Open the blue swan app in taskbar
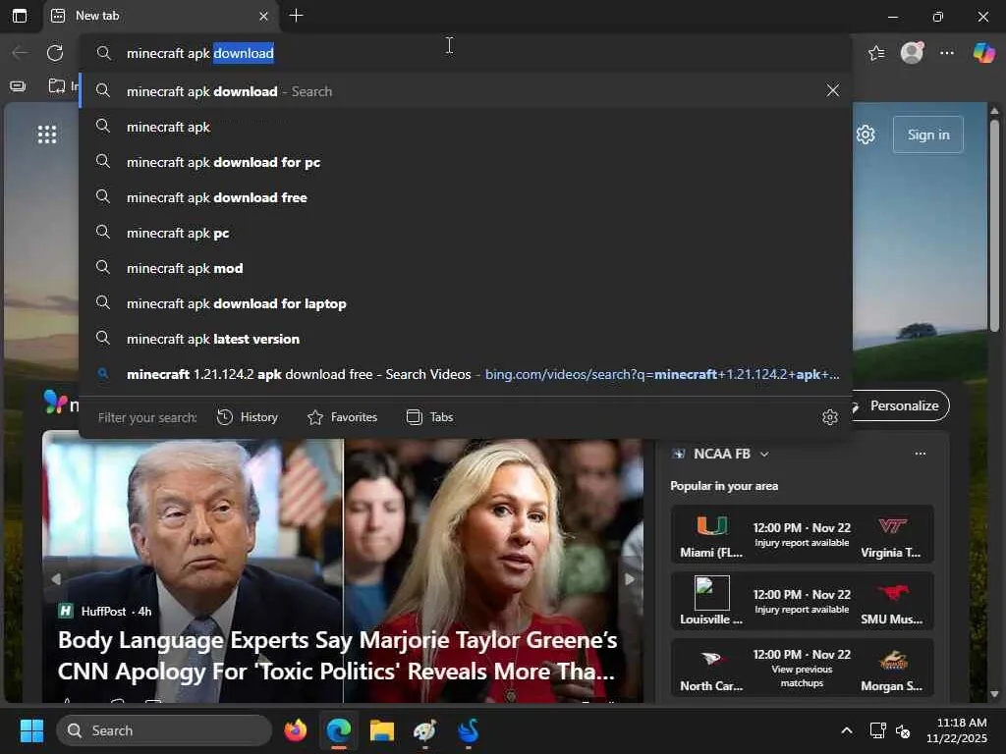The width and height of the screenshot is (1006, 754). coord(469,730)
